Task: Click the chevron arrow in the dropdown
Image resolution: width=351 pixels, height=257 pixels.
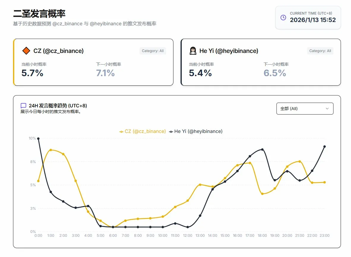Action: [x=327, y=109]
